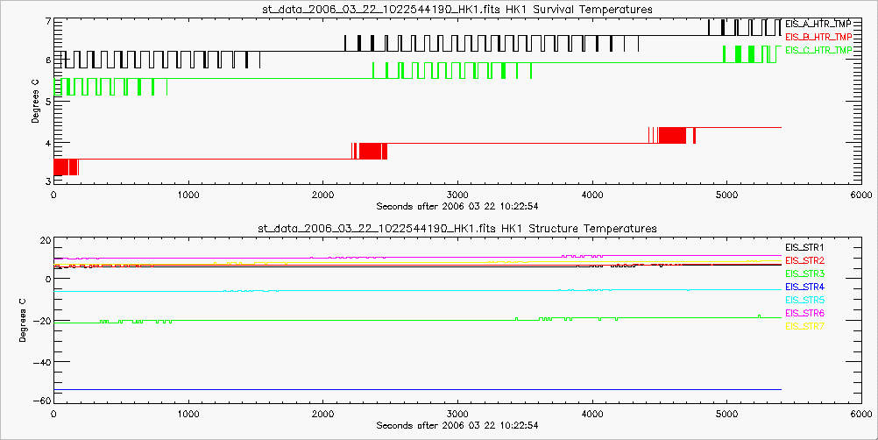878x440 pixels.
Task: Click the yellow EIS_STR7 legend label
Action: [x=805, y=326]
